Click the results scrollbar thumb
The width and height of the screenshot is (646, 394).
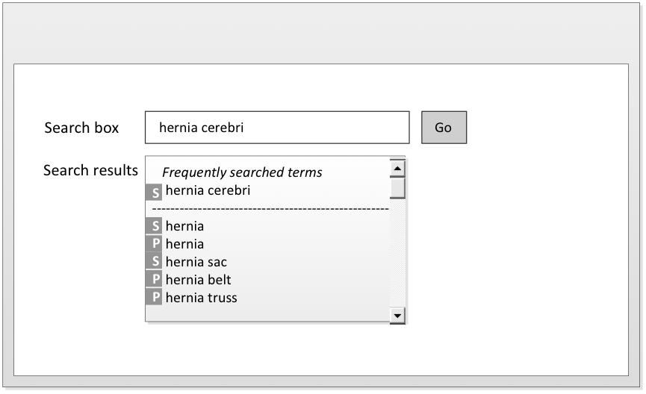tap(398, 187)
